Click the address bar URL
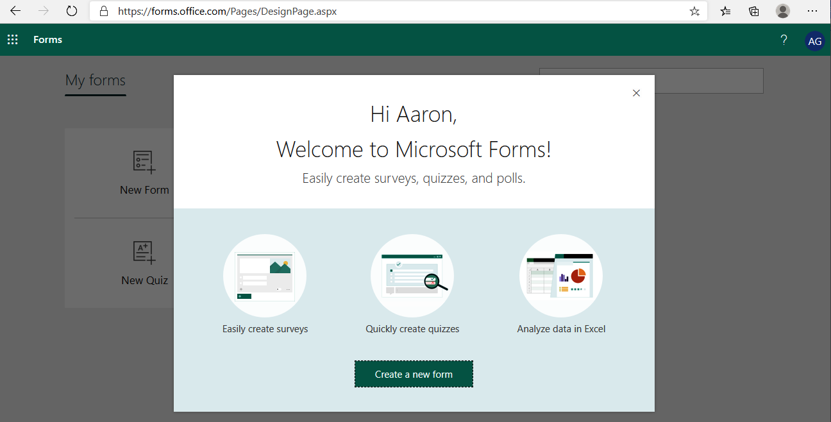Screen dimensions: 831x422 click(228, 12)
